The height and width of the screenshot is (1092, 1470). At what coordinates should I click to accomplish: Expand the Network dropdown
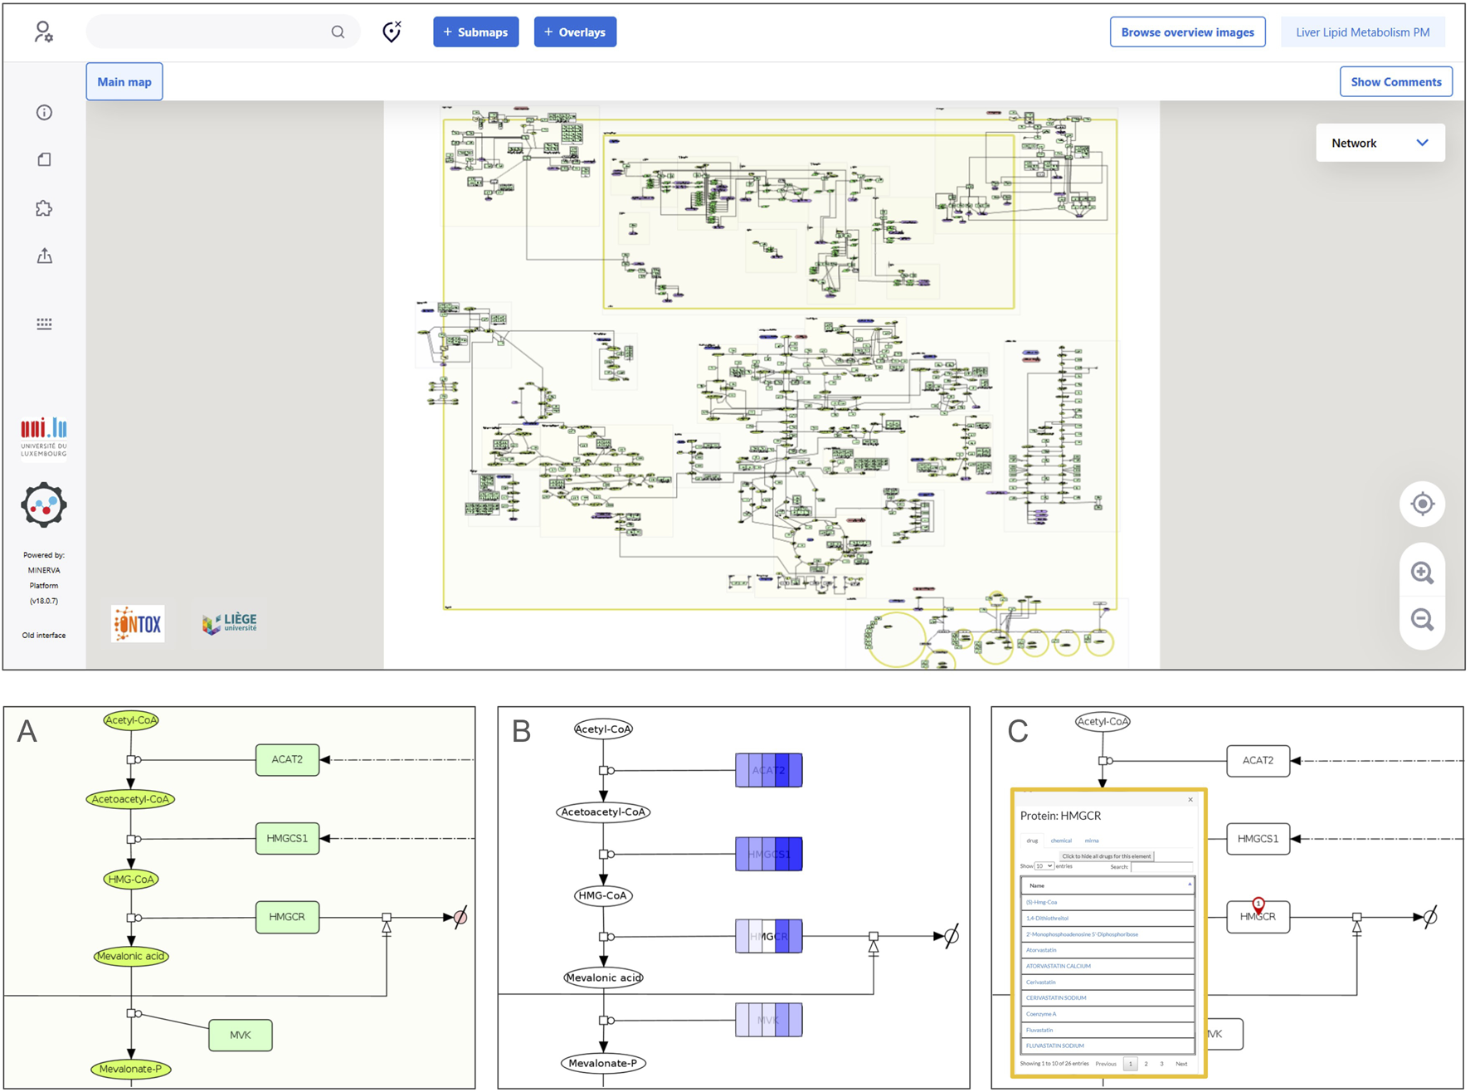(x=1380, y=143)
